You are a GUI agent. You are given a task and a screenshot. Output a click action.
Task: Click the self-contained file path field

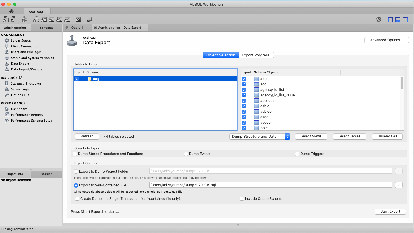[271, 185]
